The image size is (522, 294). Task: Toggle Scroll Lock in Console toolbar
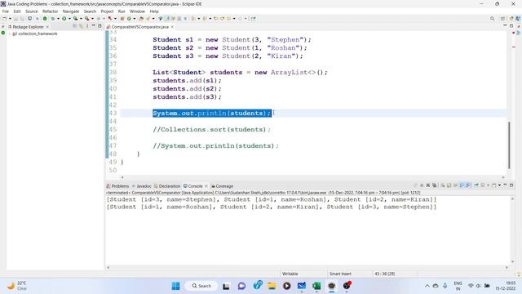(449, 185)
